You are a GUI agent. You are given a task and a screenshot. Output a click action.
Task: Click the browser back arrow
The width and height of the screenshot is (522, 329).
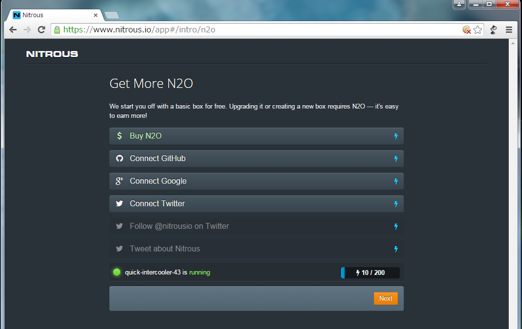click(x=13, y=29)
